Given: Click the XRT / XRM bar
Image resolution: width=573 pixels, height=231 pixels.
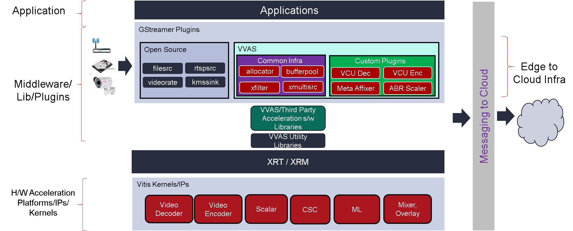Looking at the screenshot, I should 288,162.
